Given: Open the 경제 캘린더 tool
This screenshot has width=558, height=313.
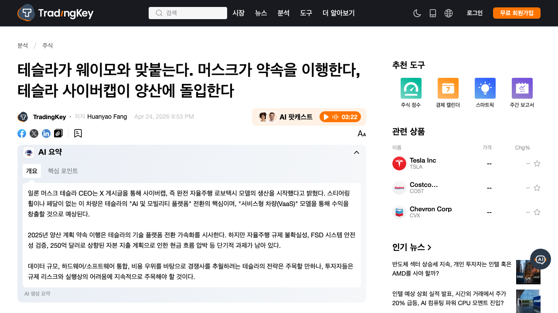Looking at the screenshot, I should coord(448,93).
